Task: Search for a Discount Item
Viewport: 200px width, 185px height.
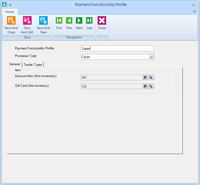Action: click(x=150, y=78)
